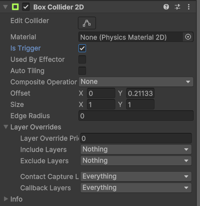
Task: Click the Offset X axis letter label
Action: pyautogui.click(x=81, y=93)
